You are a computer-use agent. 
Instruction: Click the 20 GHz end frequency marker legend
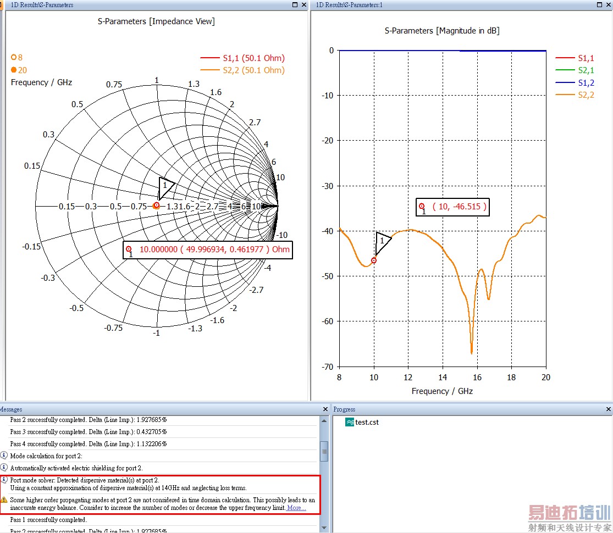tap(19, 70)
